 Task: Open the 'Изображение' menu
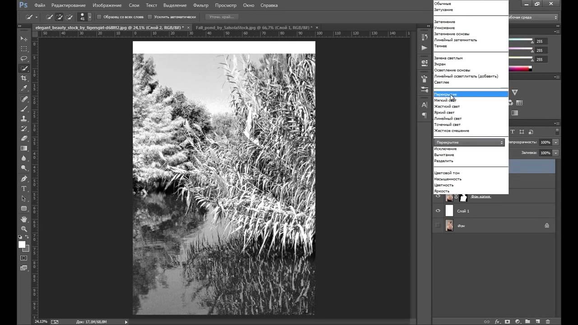(x=107, y=5)
